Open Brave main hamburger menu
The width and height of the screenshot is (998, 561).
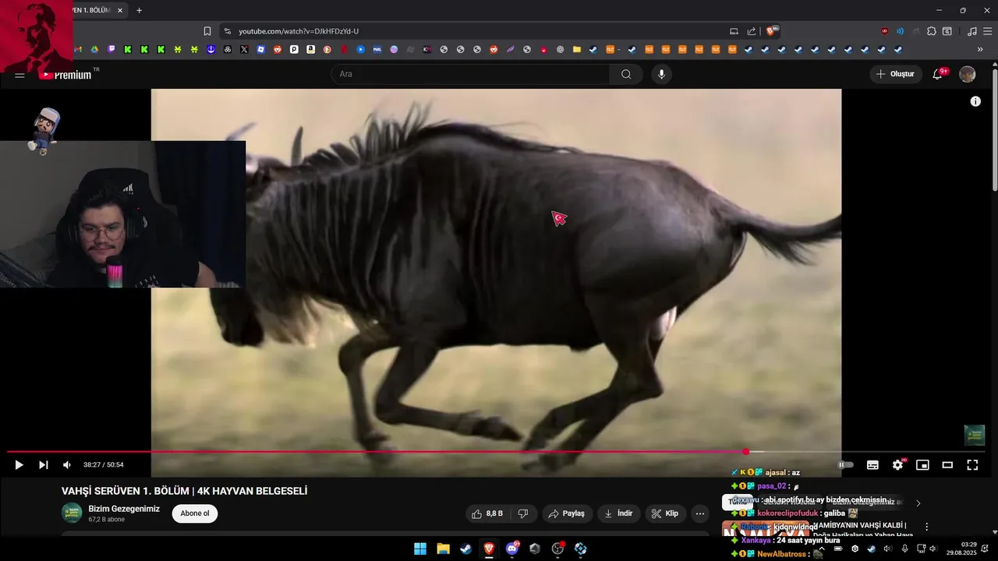tap(987, 31)
